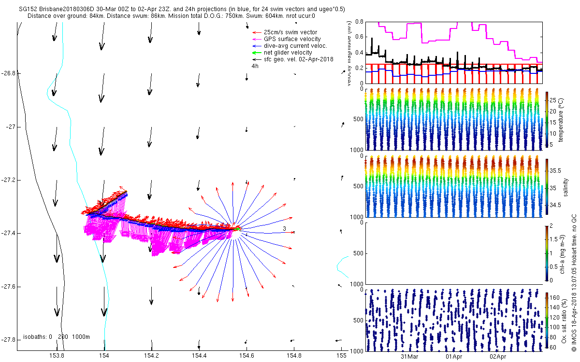580x362 pixels.
Task: Click the 1.5 tick on the chl-a colorbar
Action: pos(554,239)
